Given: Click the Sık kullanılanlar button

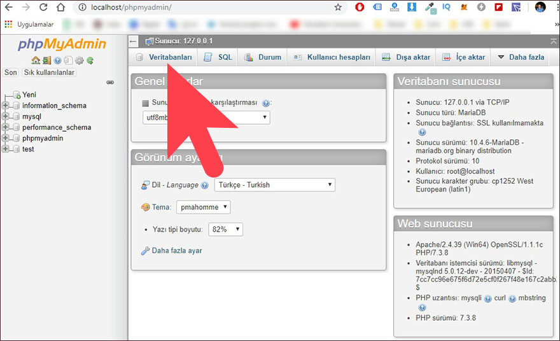Looking at the screenshot, I should pos(49,73).
